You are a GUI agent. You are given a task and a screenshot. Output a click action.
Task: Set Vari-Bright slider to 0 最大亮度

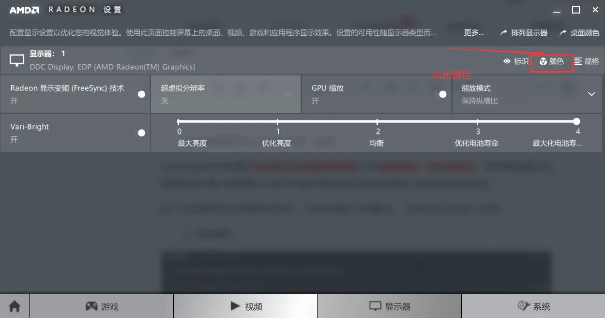click(179, 122)
